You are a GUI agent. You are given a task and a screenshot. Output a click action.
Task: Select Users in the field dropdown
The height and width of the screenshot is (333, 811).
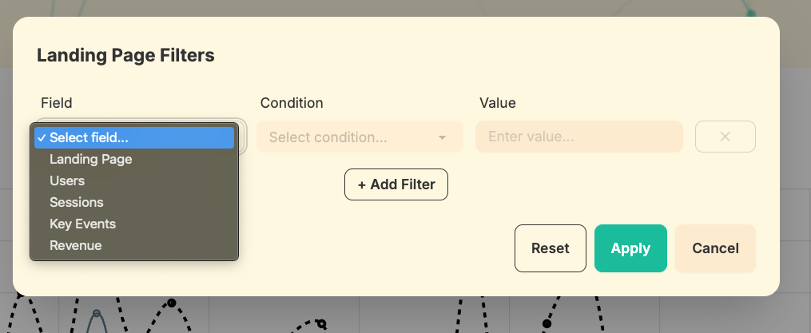67,180
